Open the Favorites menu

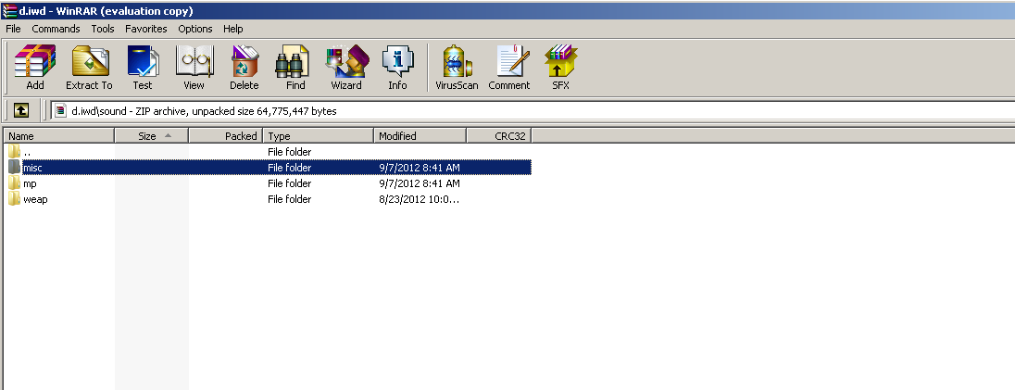point(146,29)
